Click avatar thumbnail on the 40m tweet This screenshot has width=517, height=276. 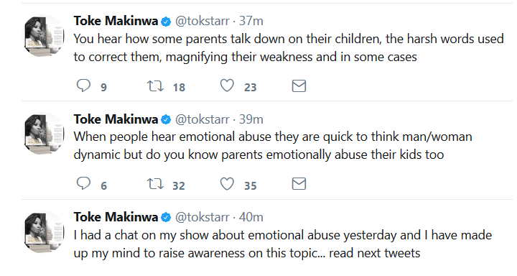[x=44, y=231]
